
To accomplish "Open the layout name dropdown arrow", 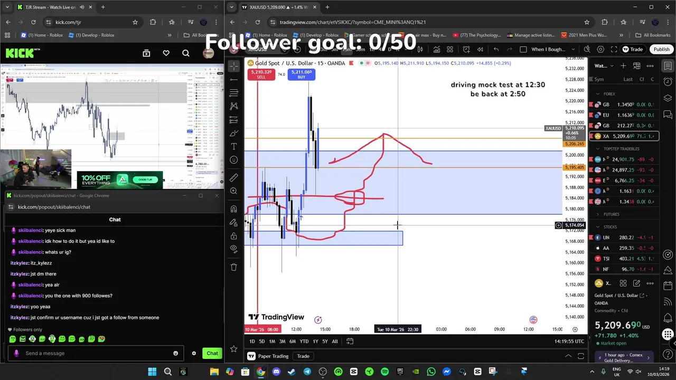I will click(x=573, y=49).
